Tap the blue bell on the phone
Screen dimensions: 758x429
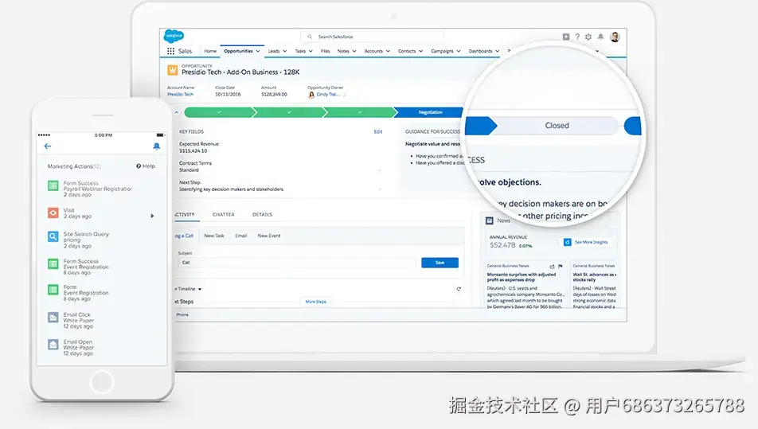click(x=156, y=146)
